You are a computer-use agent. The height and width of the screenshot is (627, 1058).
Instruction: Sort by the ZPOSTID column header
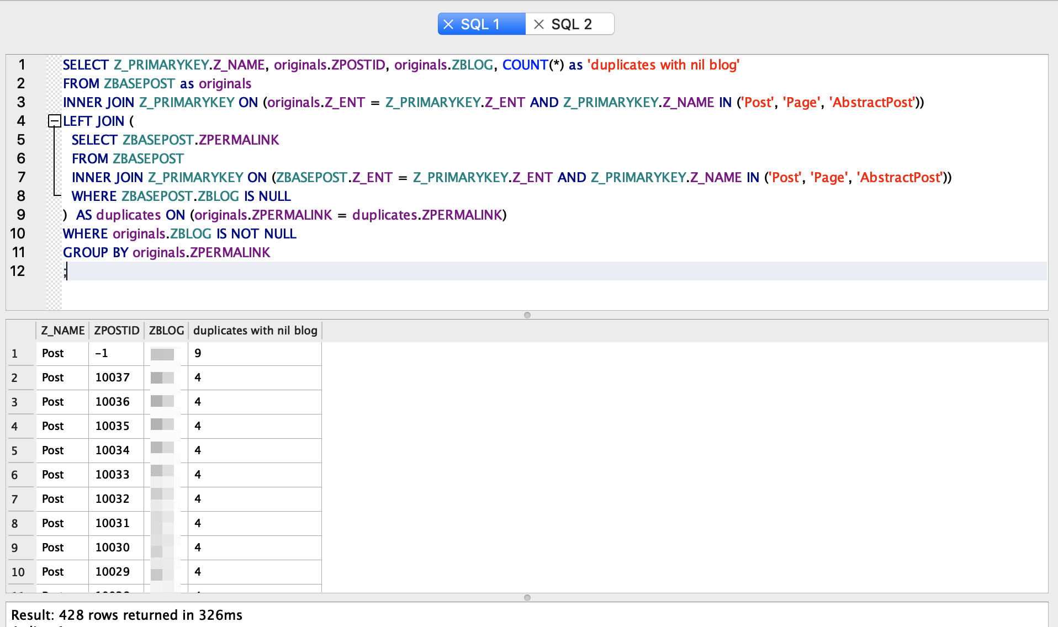pyautogui.click(x=117, y=331)
